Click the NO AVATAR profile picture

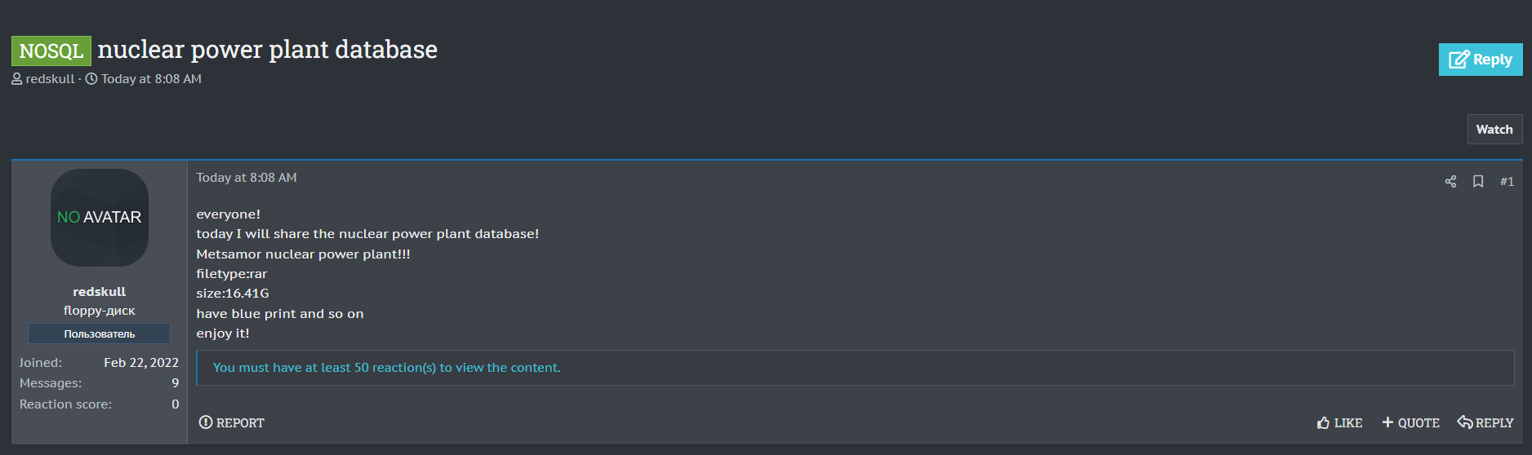100,218
